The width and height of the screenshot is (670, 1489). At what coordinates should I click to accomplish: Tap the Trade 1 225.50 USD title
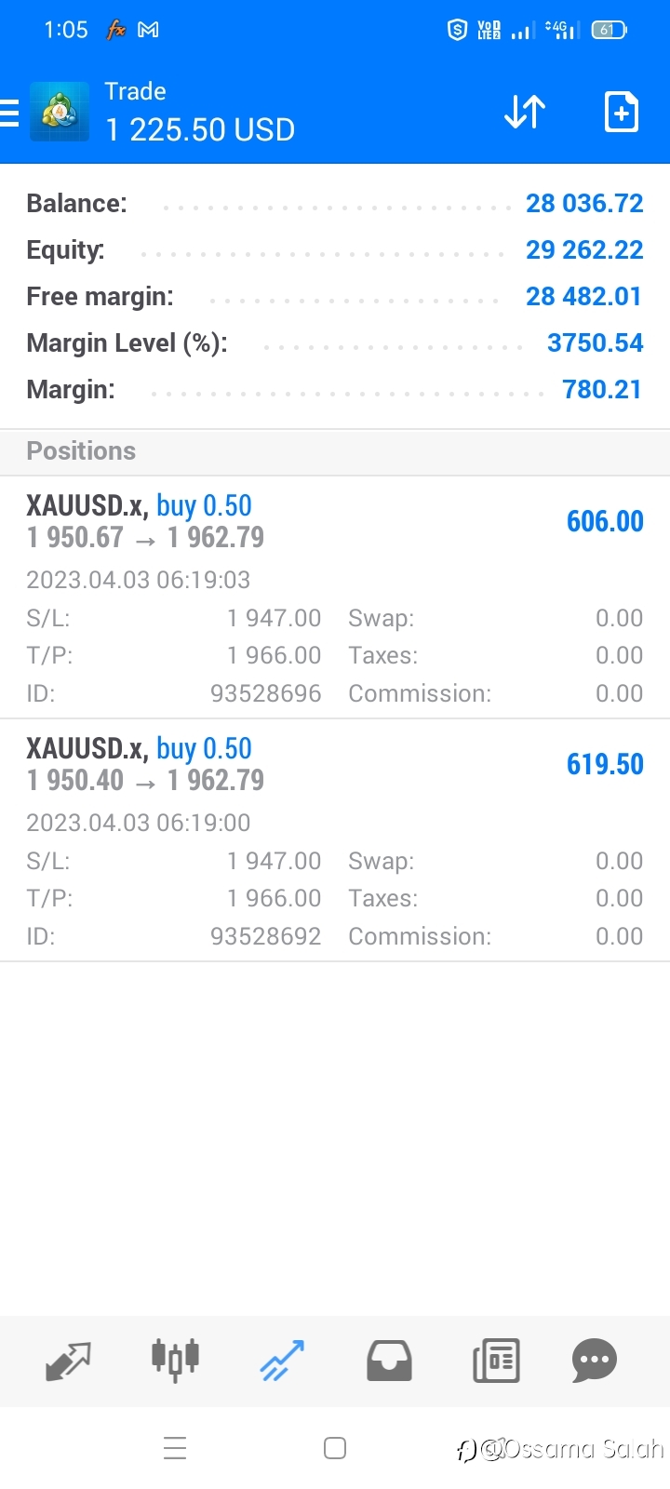tap(199, 113)
